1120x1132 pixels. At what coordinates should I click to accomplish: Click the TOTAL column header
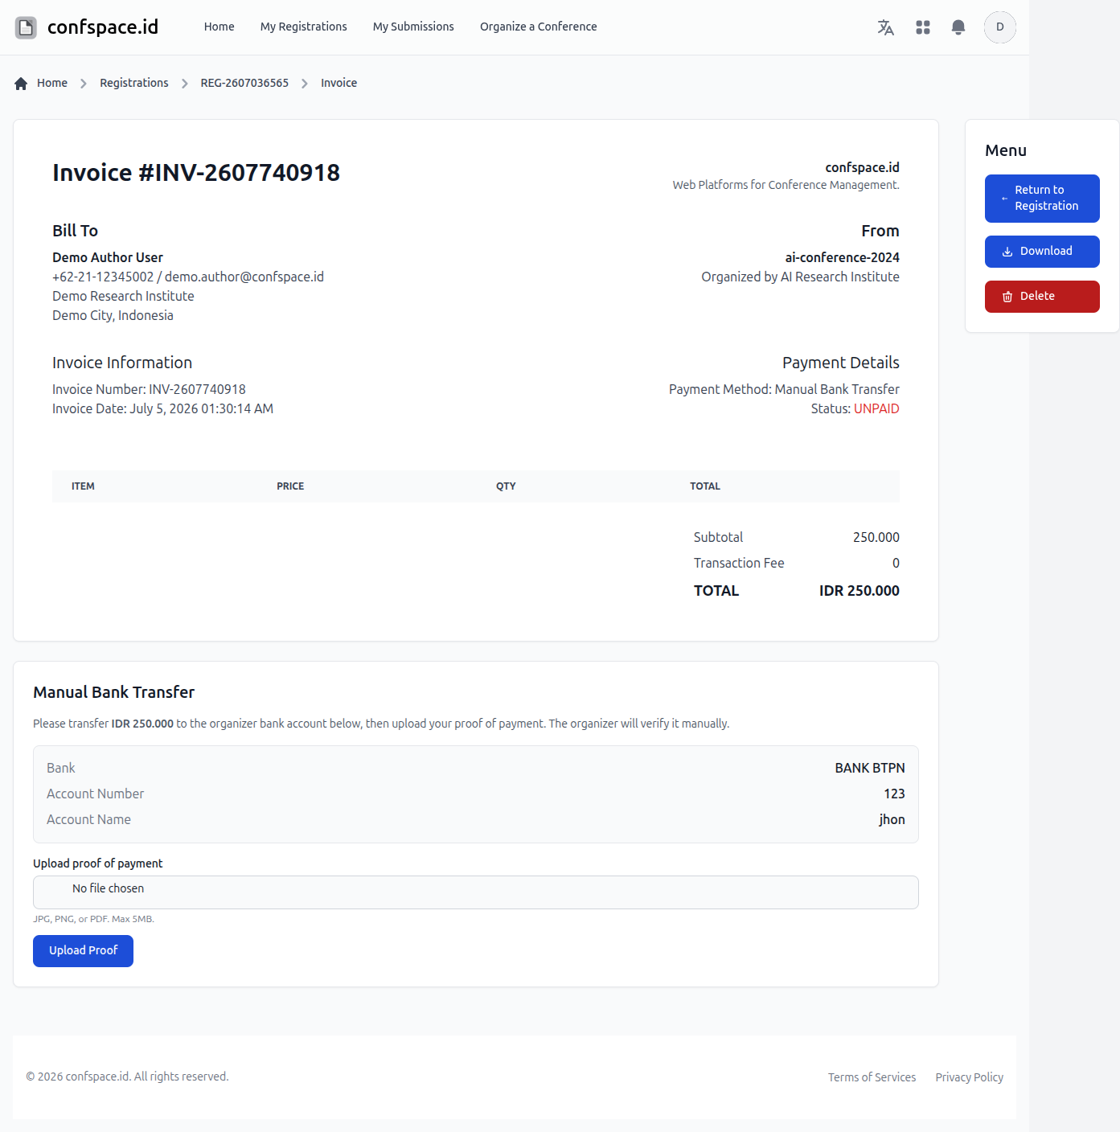pos(705,486)
